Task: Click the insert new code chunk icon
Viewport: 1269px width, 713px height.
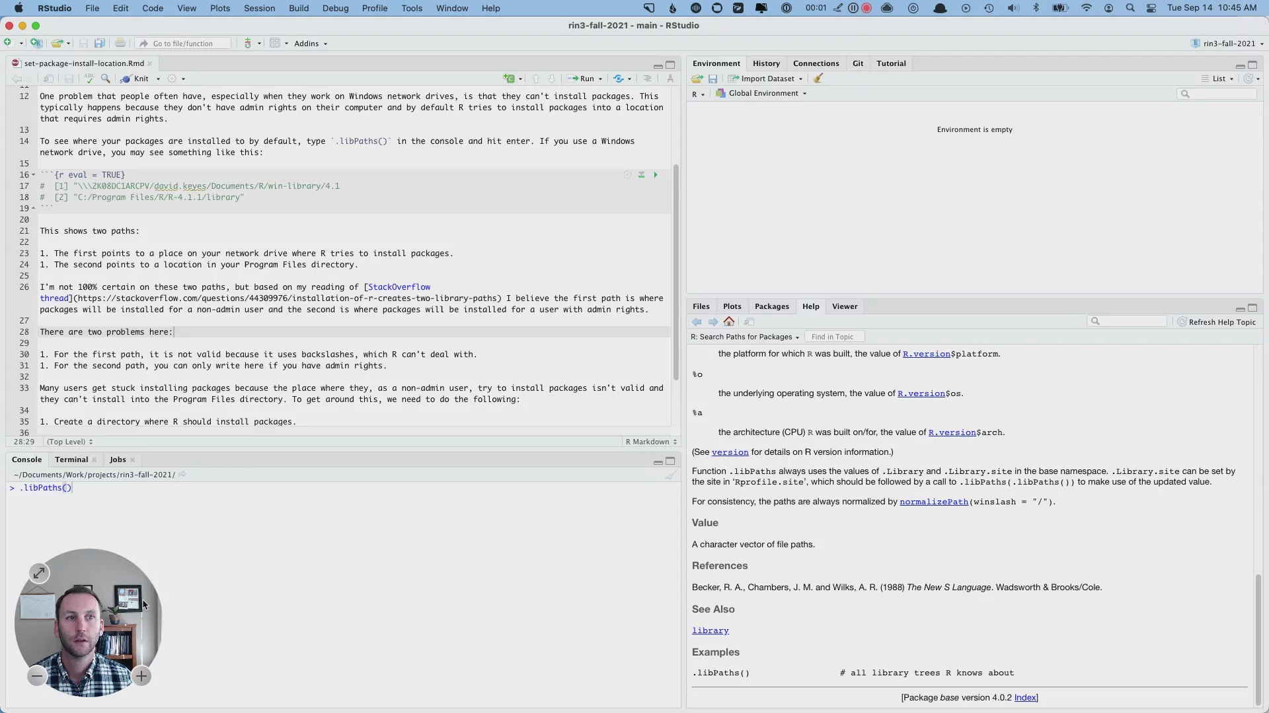Action: point(509,79)
